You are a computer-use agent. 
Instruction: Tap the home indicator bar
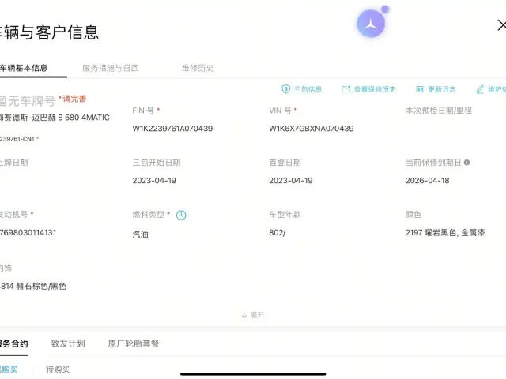pos(253,374)
